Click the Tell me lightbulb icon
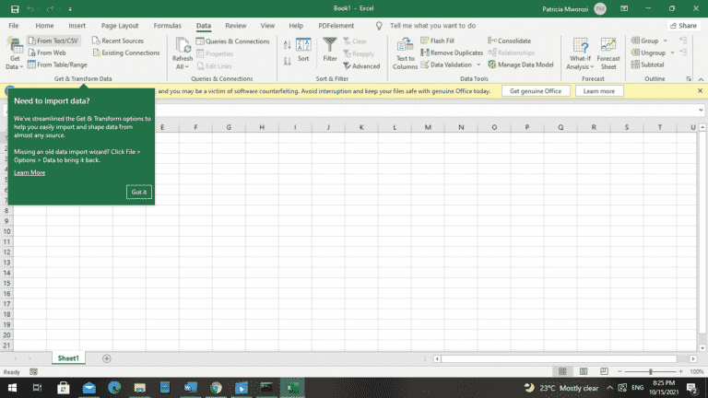The height and width of the screenshot is (398, 708). click(379, 26)
